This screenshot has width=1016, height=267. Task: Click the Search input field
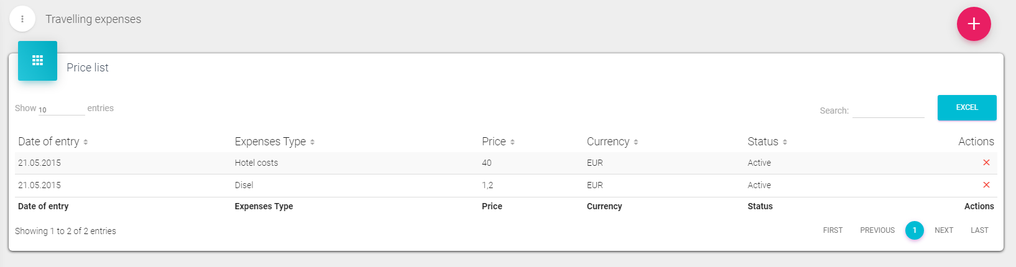point(888,111)
